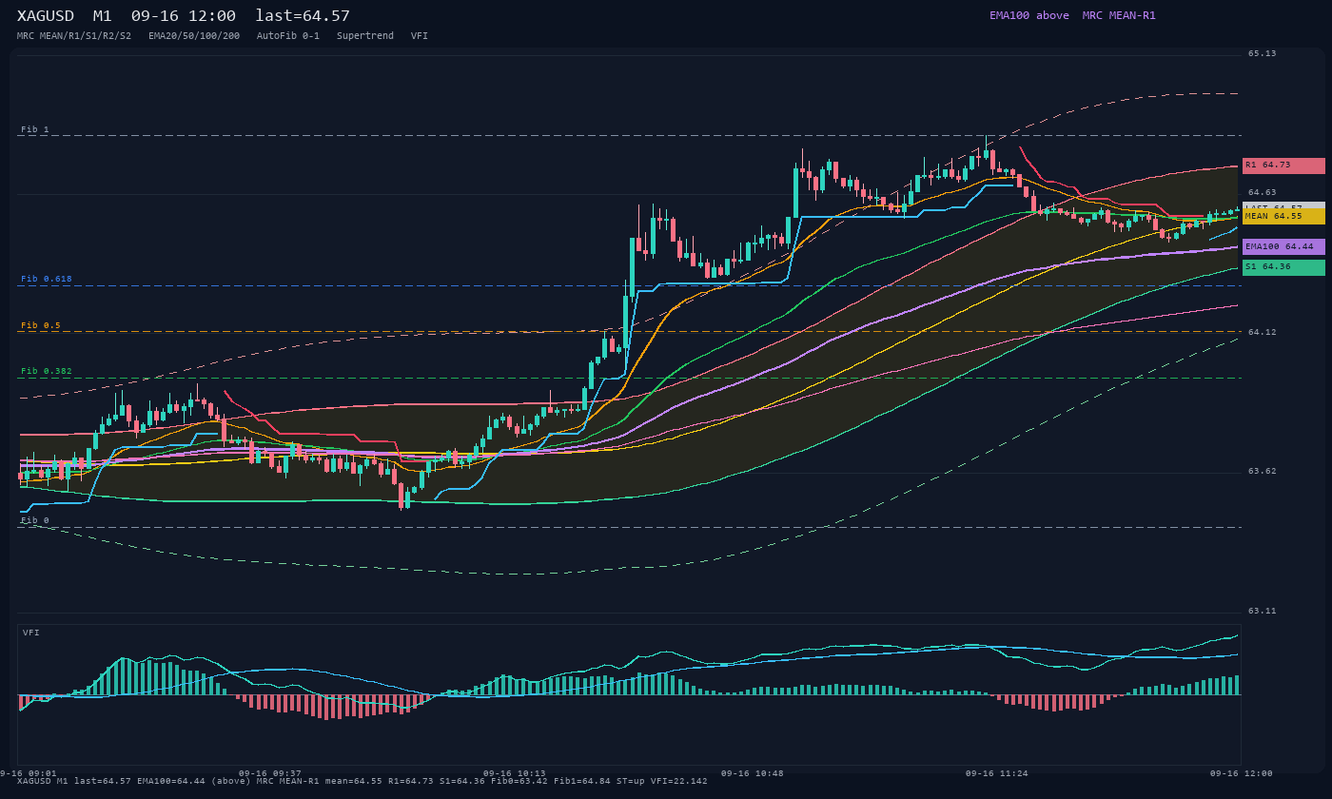Click the 63.11 price axis label
The width and height of the screenshot is (1332, 799).
point(1263,611)
